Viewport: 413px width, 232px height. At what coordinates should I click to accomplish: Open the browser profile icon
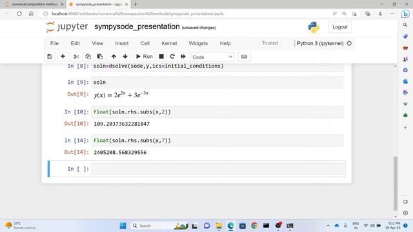point(380,14)
